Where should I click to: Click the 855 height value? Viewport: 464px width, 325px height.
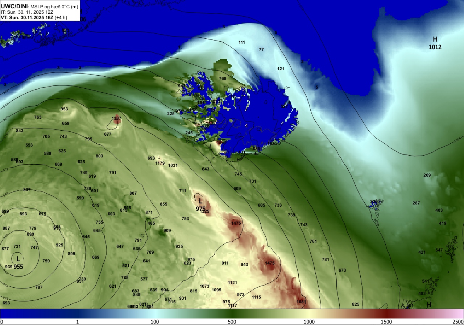click(163, 204)
